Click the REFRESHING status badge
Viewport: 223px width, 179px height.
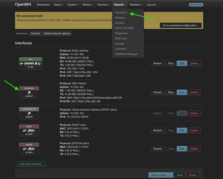coord(196,5)
